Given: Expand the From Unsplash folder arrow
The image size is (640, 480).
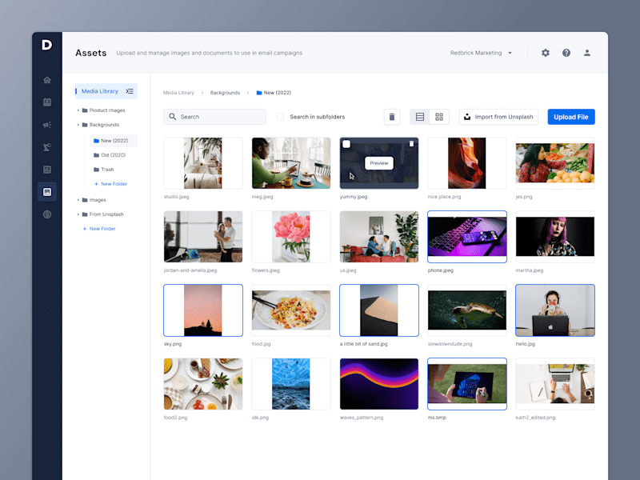Looking at the screenshot, I should click(78, 214).
